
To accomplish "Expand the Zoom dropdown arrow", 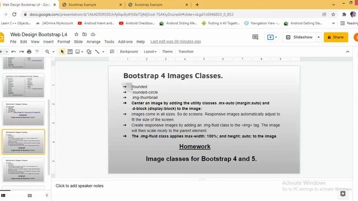I will click(54, 52).
